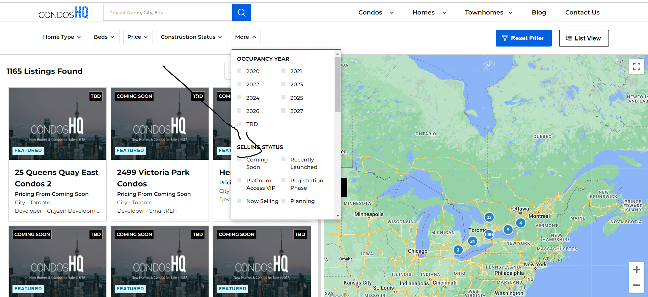Click the filter panel scrollbar down arrow
Viewport: 648px width, 297px height.
coord(337,215)
